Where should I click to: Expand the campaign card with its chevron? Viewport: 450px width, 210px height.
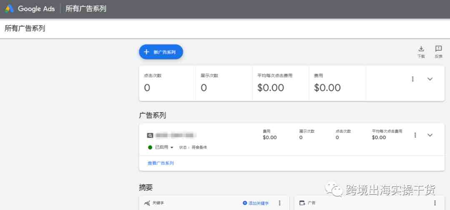click(x=430, y=135)
